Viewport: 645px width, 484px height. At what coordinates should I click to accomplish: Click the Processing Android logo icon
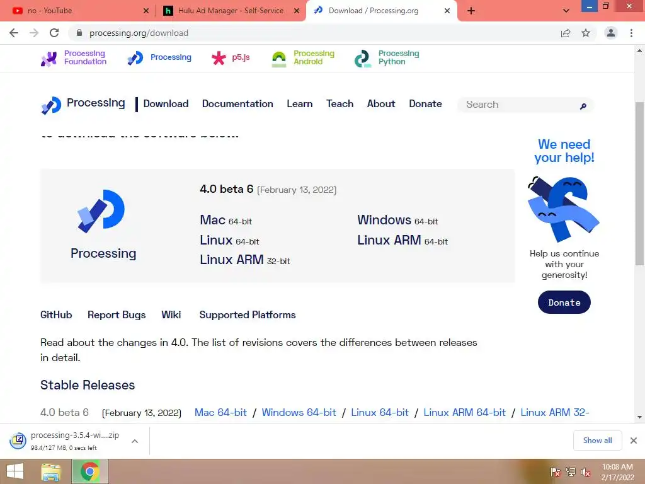point(279,59)
